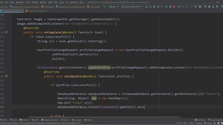Open the samsung SM-G973F device dropdown
Viewport: 223px width, 125px height.
tap(132, 7)
